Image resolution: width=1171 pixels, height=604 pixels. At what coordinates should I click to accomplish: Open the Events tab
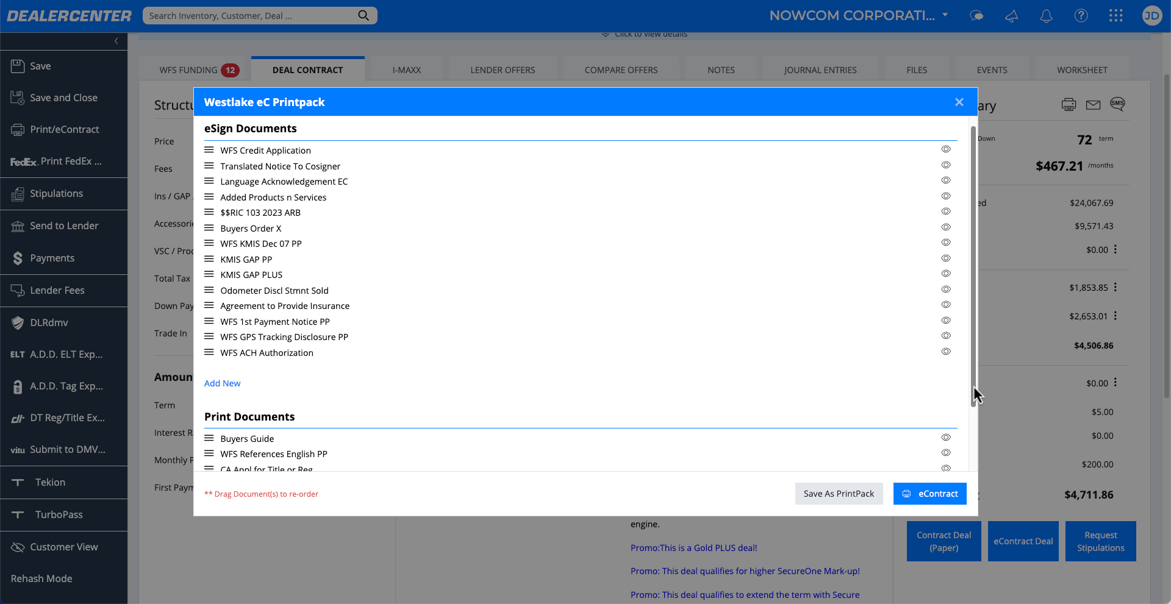pos(992,70)
